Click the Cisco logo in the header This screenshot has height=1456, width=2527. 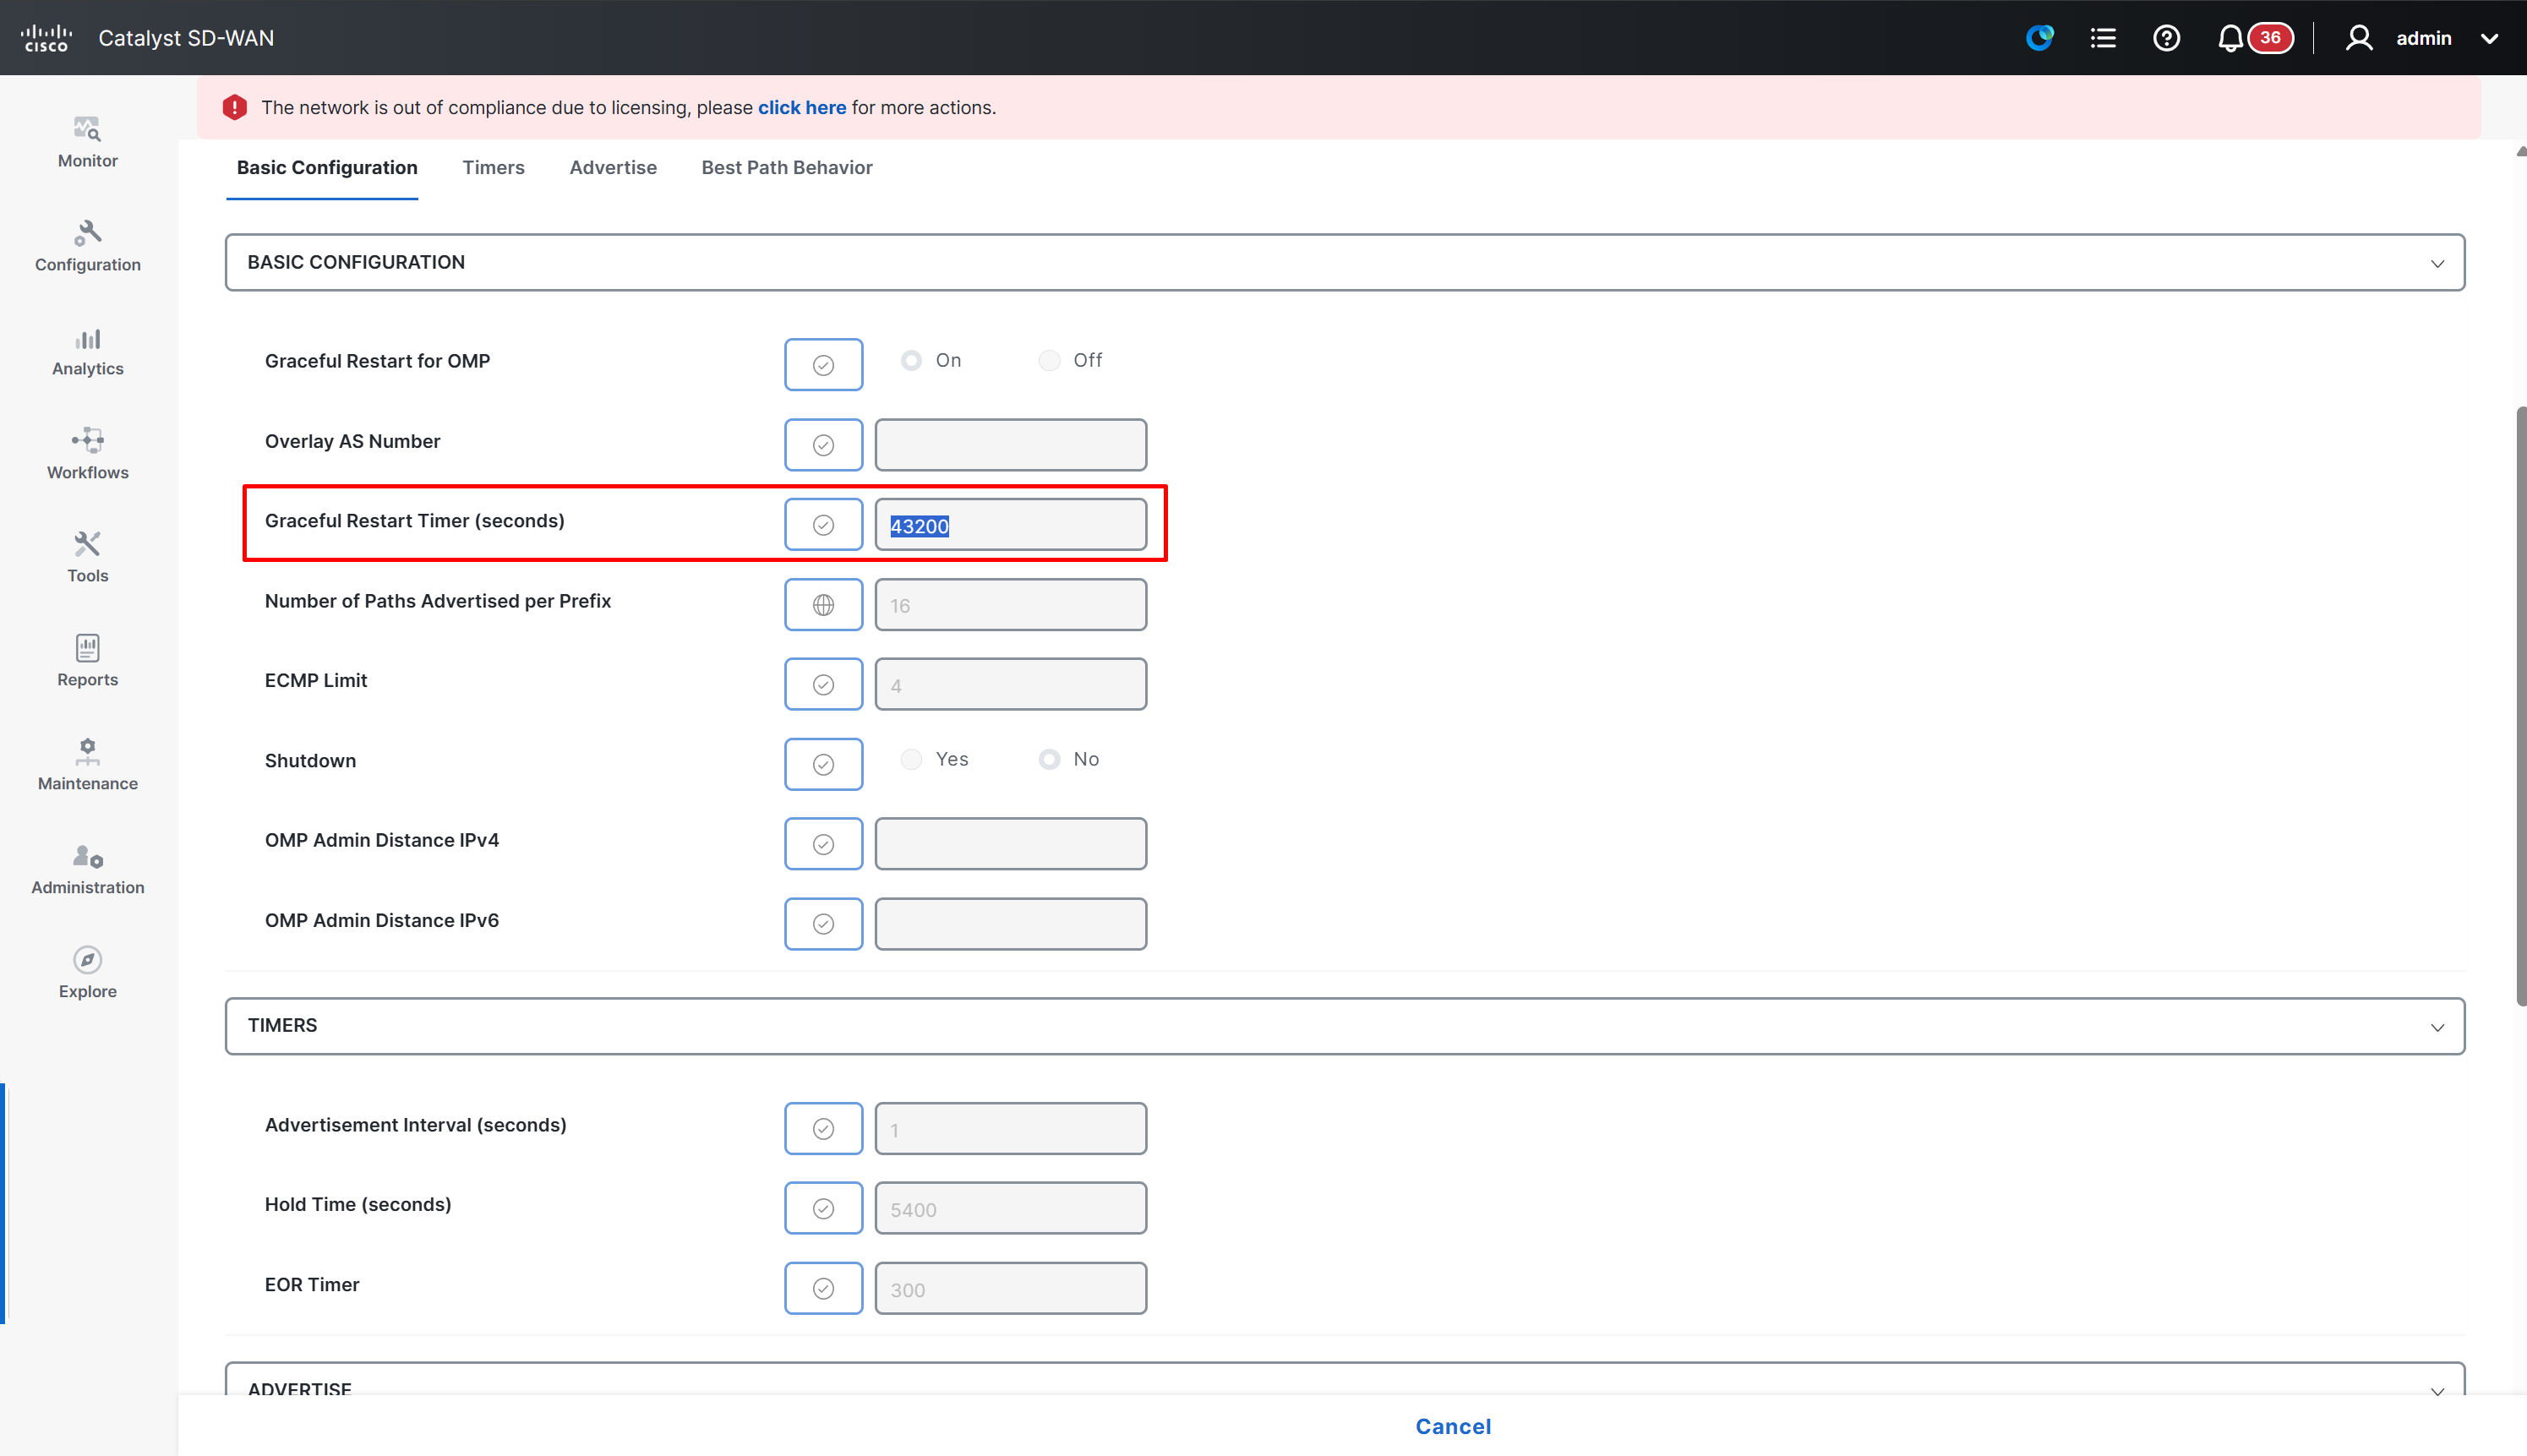(x=46, y=38)
